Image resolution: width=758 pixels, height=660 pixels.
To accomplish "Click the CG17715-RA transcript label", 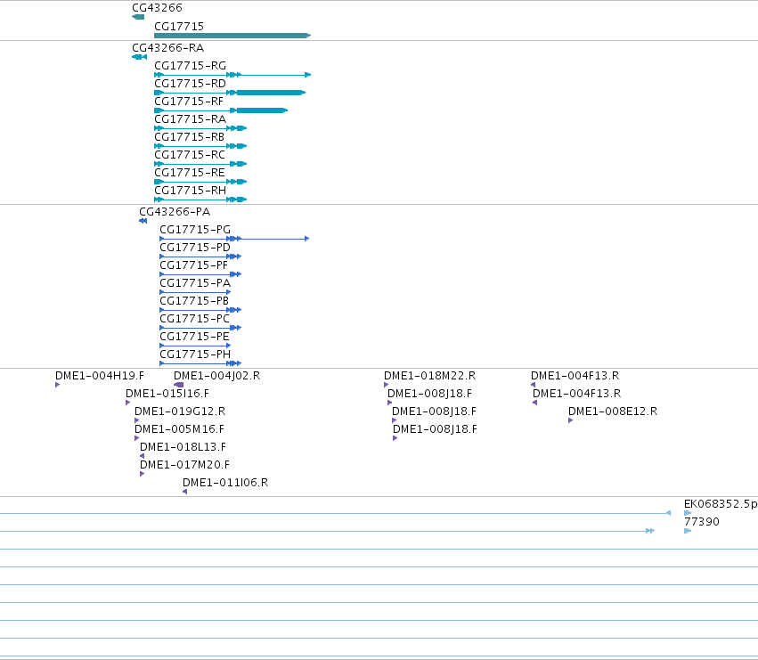I will point(190,119).
